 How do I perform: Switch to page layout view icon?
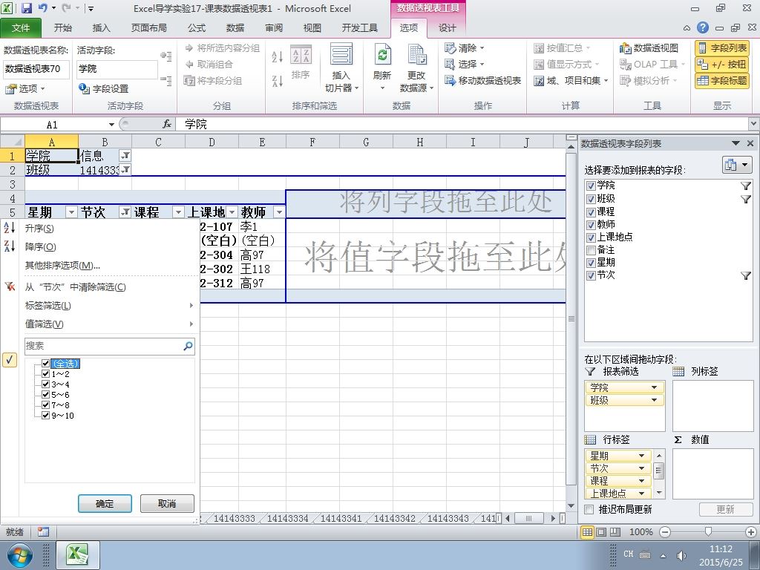[x=601, y=531]
